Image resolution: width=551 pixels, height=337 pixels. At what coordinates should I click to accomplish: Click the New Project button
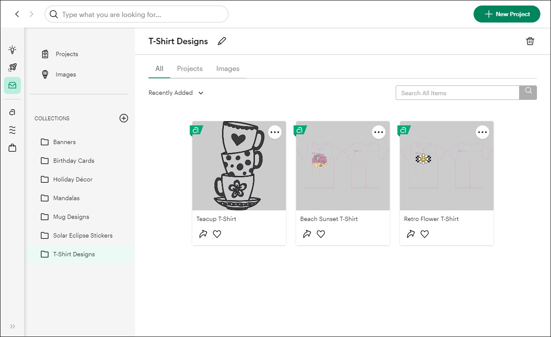click(506, 14)
